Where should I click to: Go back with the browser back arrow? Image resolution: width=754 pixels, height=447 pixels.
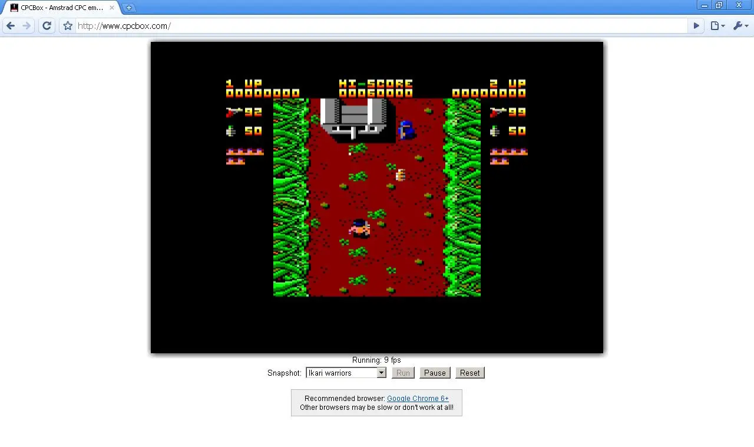click(11, 26)
